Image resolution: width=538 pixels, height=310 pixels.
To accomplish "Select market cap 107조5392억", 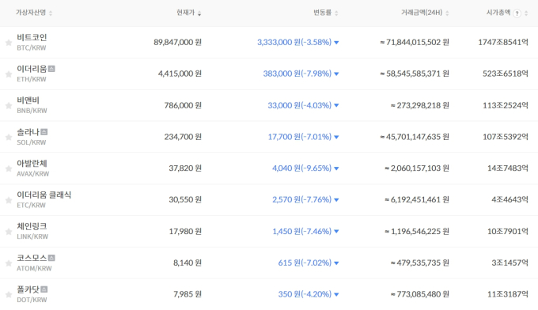I will click(x=506, y=137).
